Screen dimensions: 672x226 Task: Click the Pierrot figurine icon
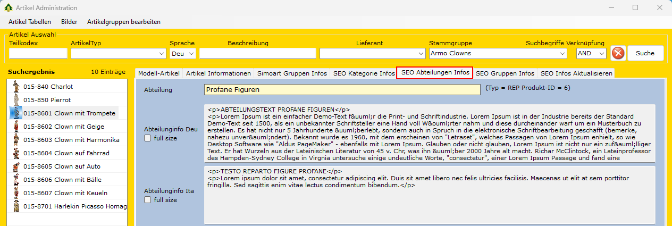tap(16, 100)
